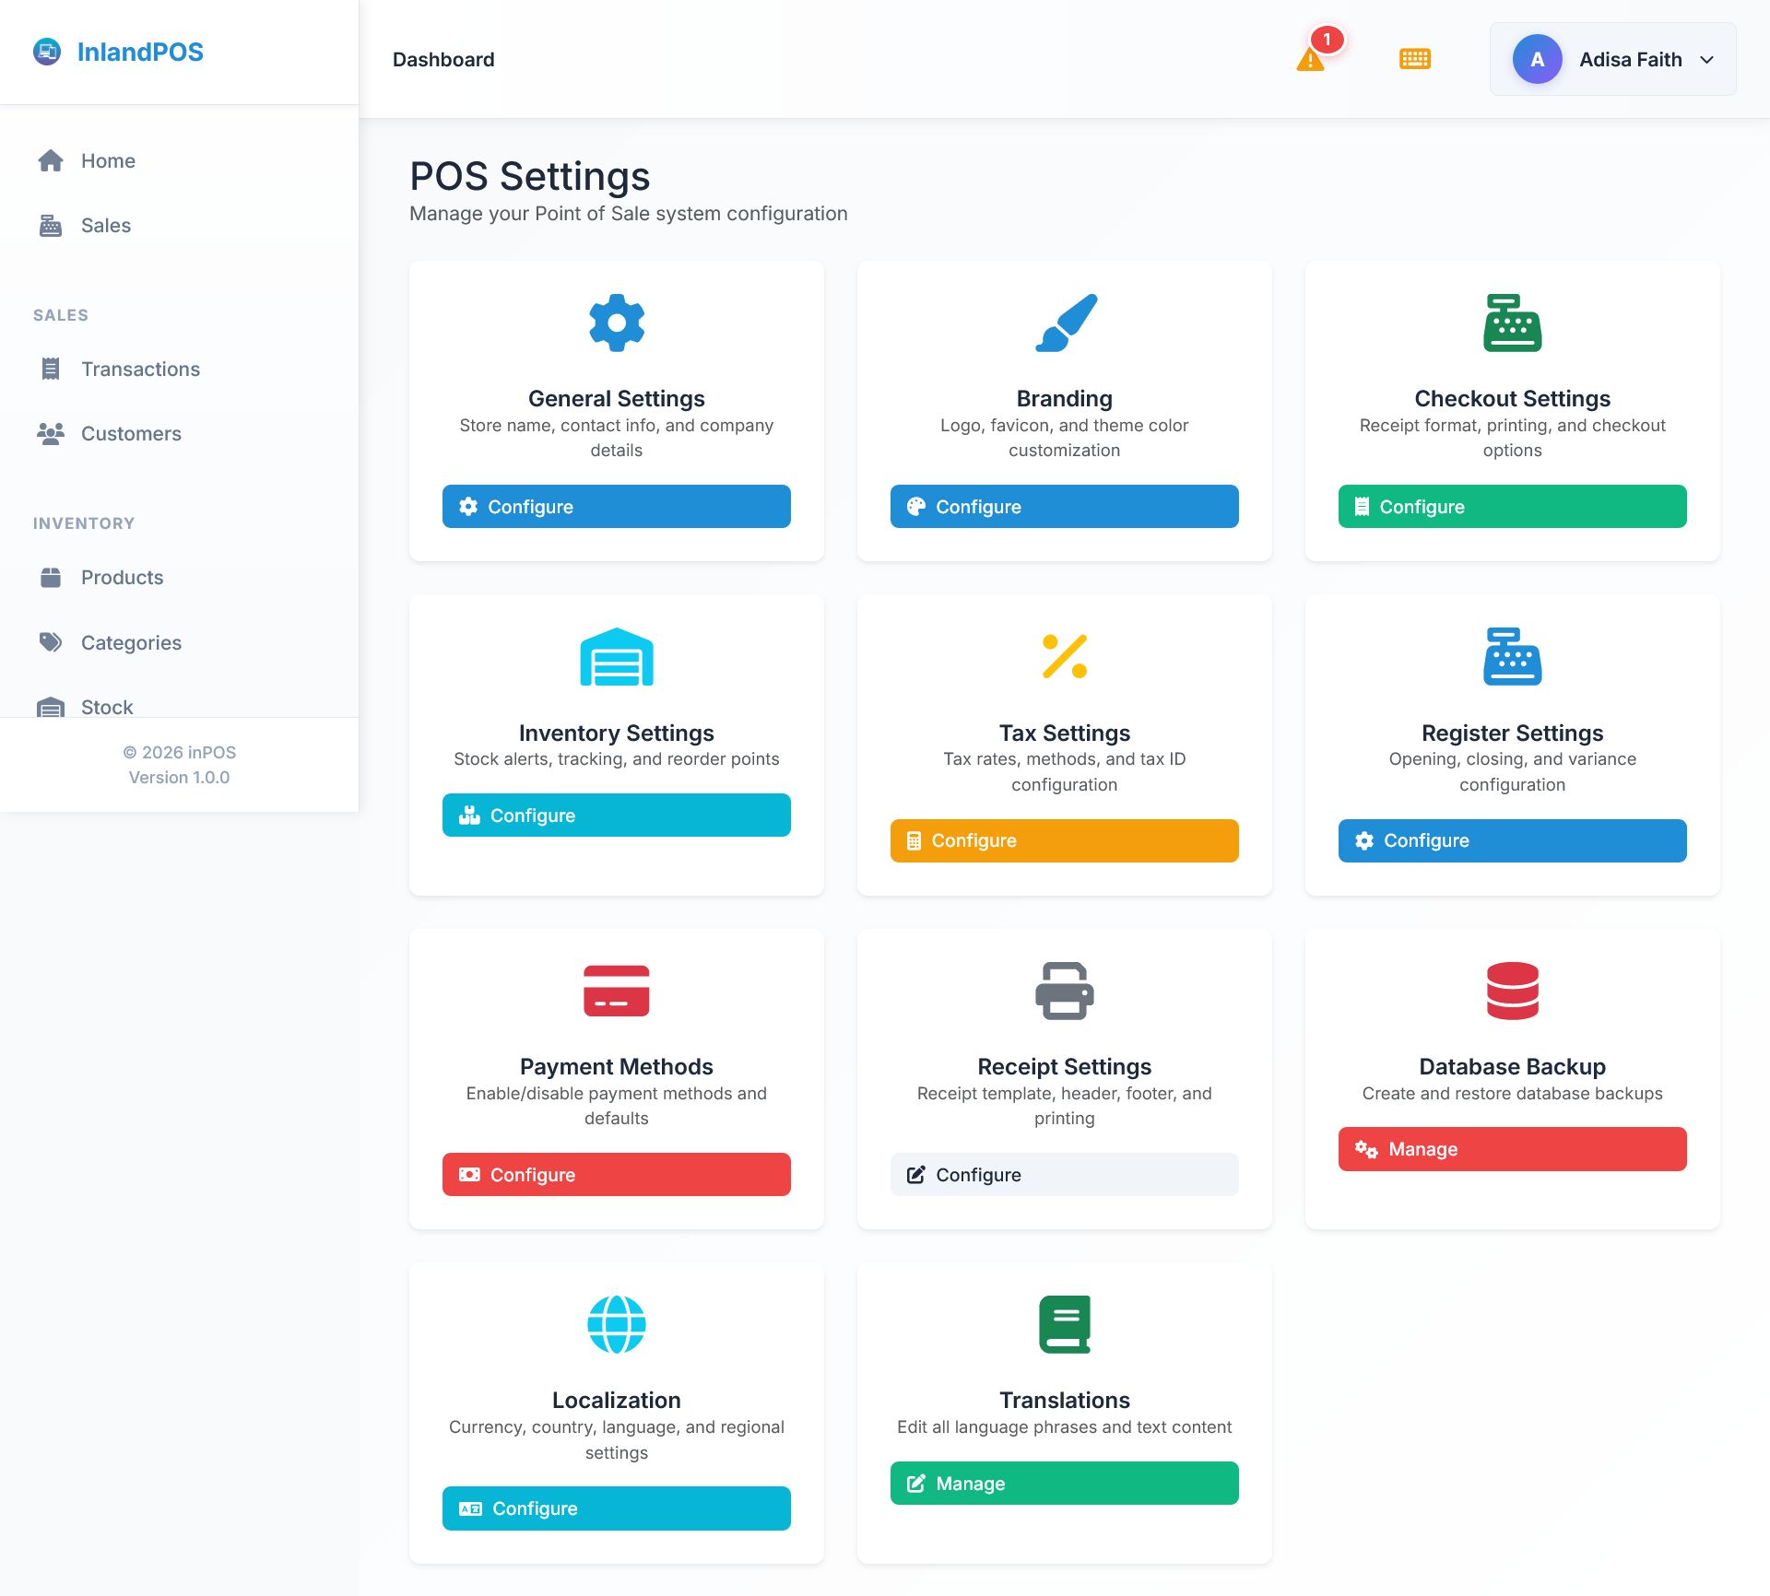
Task: Click the warning alert notification icon
Action: pyautogui.click(x=1310, y=60)
